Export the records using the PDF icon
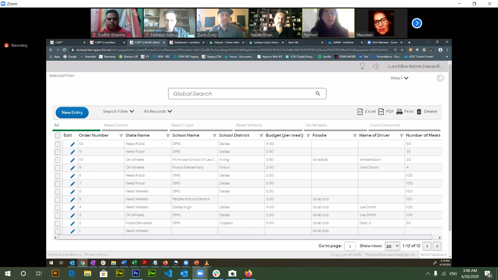Screen dimensions: 498x280 pyautogui.click(x=381, y=112)
